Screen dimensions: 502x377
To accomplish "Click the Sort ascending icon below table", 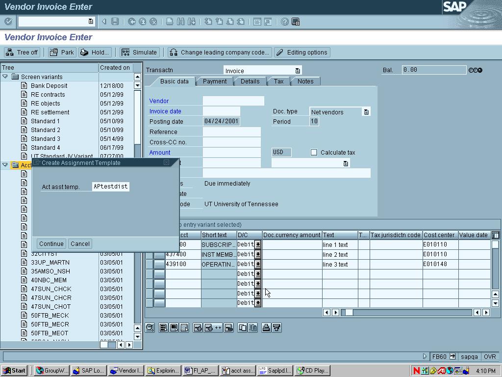I will pos(266,327).
